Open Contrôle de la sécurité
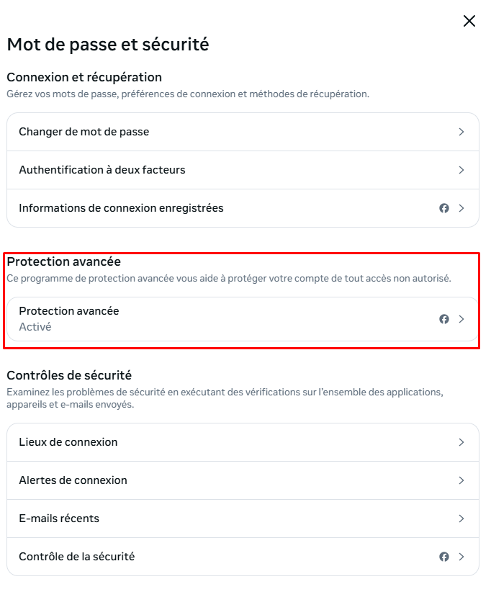 point(243,557)
